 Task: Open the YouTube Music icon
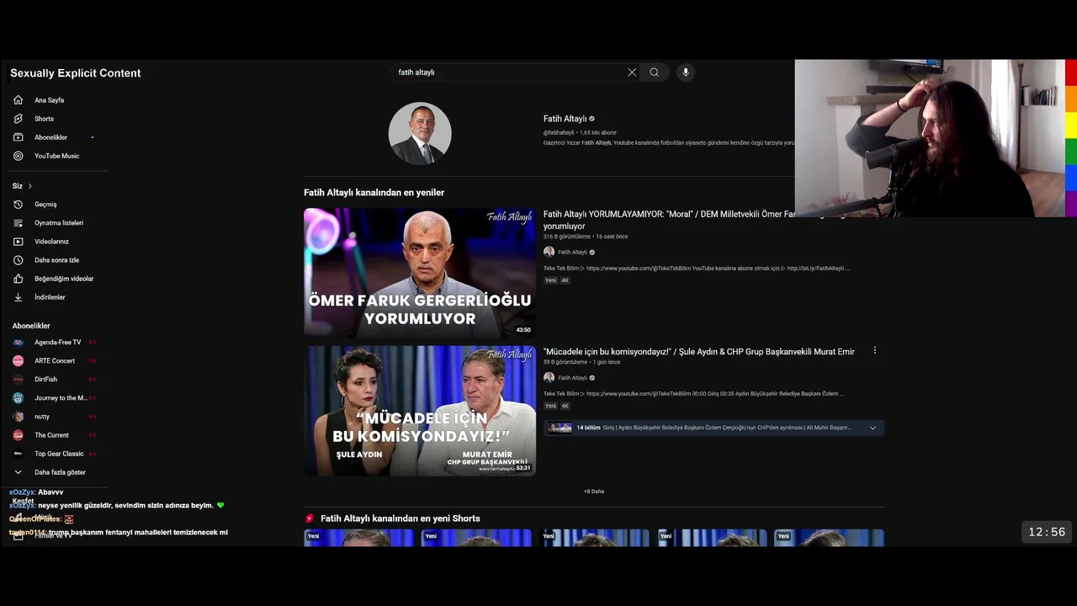point(18,156)
